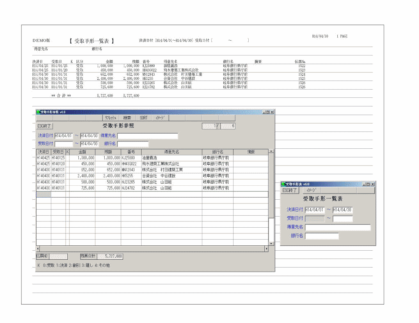The height and width of the screenshot is (323, 419).
Task: Select イメージ in the 受取手形参照 toolbar
Action: tap(160, 118)
